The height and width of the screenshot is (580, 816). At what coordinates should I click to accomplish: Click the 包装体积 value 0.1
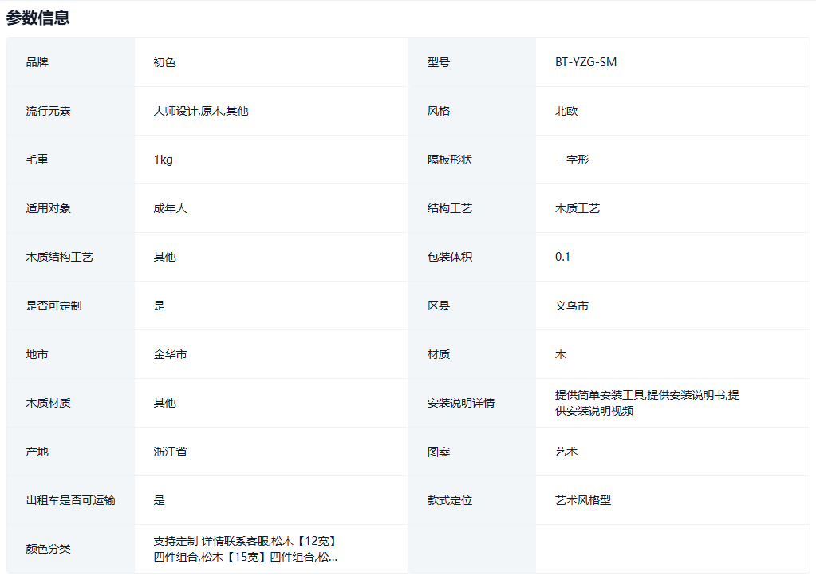point(562,257)
